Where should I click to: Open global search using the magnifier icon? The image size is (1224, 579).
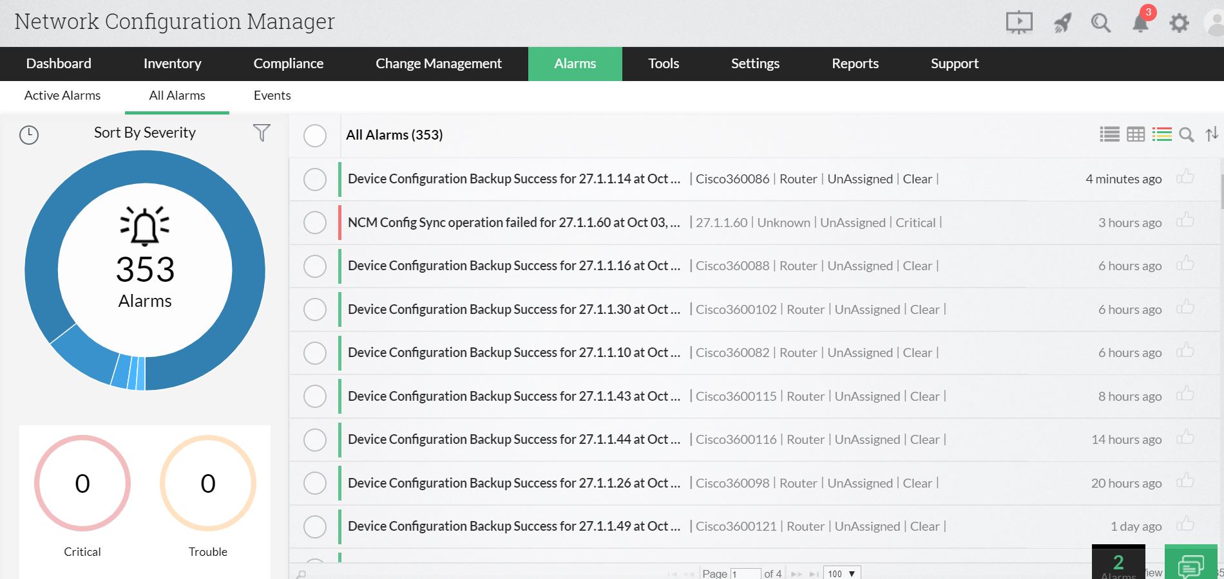click(1101, 23)
